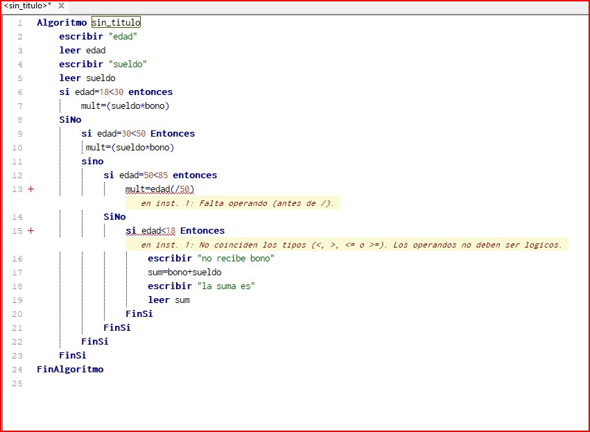This screenshot has width=590, height=432.
Task: Close the <sin_titulo> tab
Action: 61,6
